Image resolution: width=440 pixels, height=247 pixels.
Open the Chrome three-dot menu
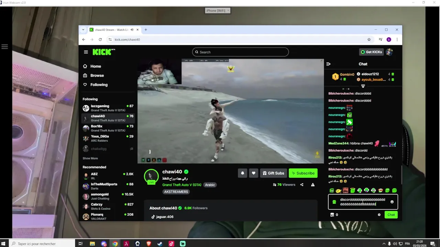[397, 39]
